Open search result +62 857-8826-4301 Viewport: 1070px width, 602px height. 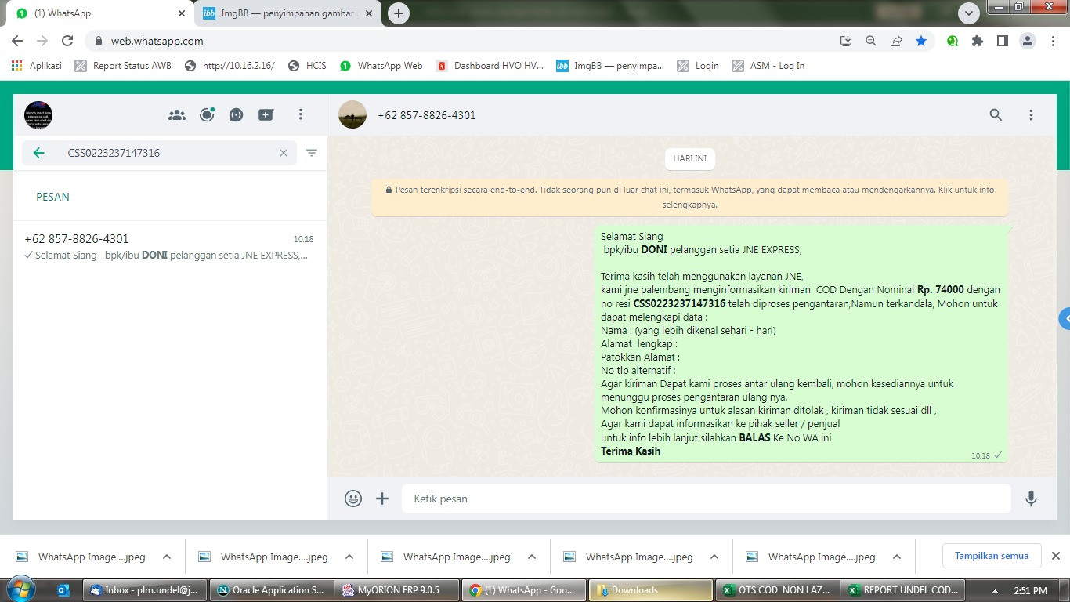tap(169, 246)
